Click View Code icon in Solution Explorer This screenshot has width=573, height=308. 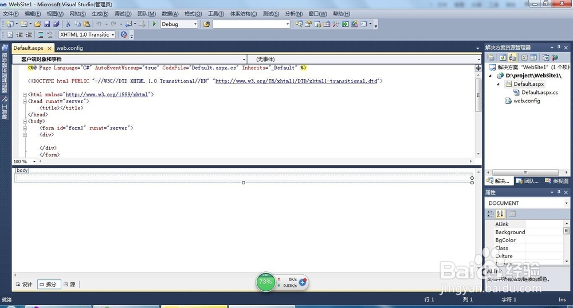524,58
